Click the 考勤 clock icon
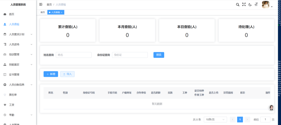 click(5, 115)
